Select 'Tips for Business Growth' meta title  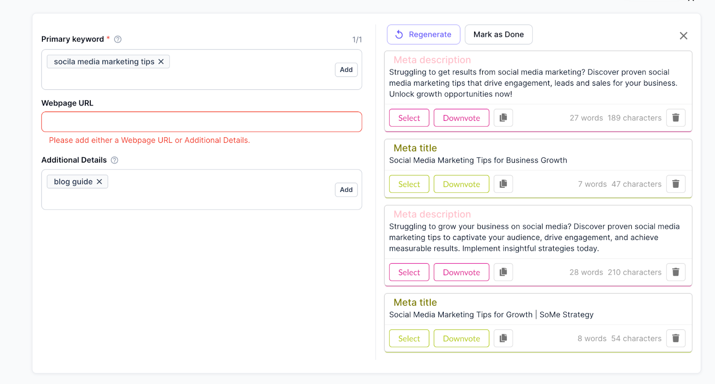(409, 184)
